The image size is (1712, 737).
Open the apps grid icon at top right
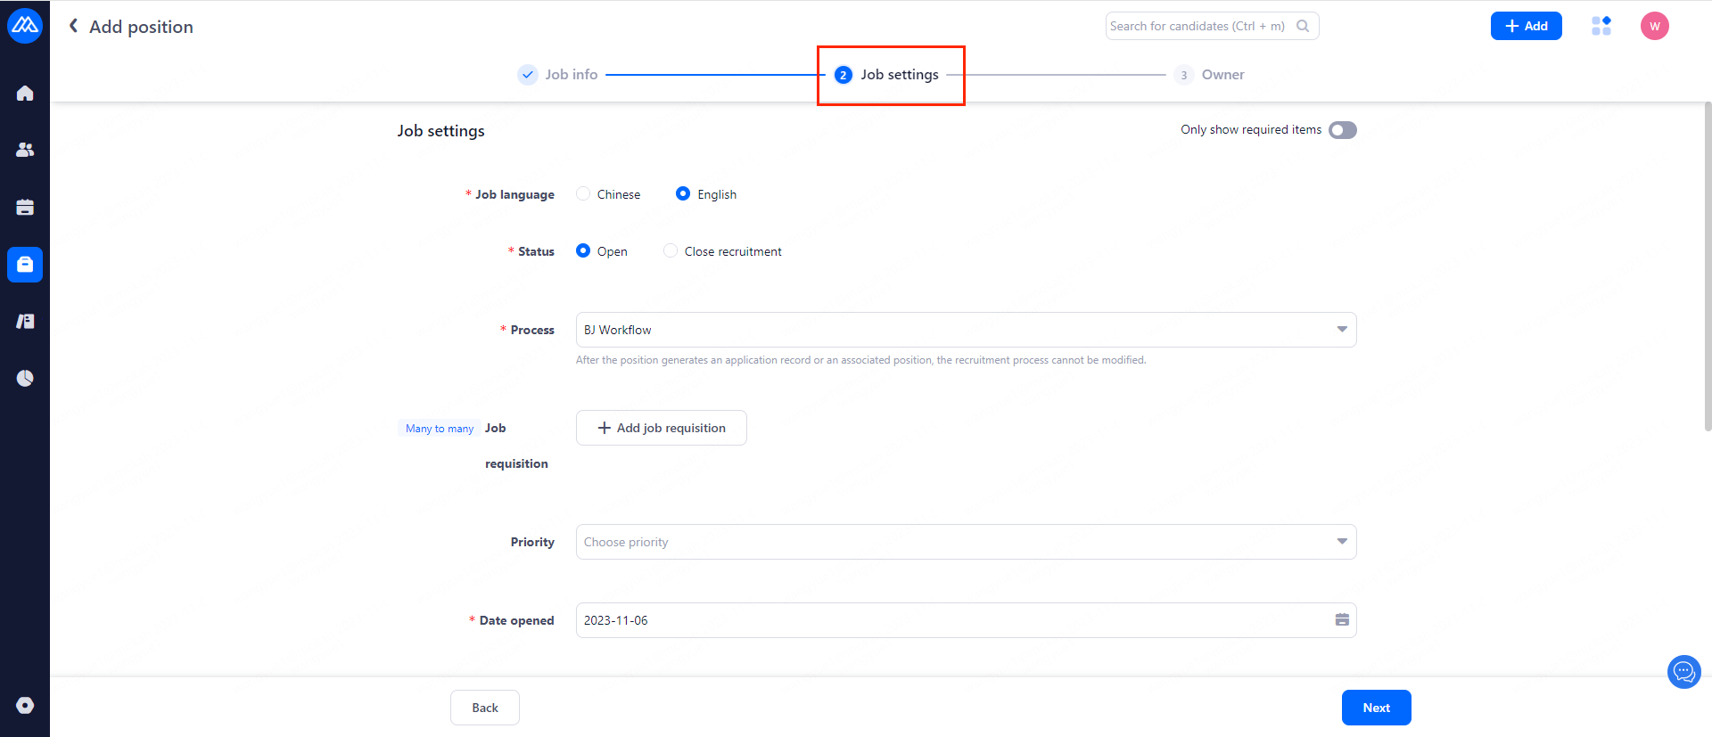coord(1601,26)
